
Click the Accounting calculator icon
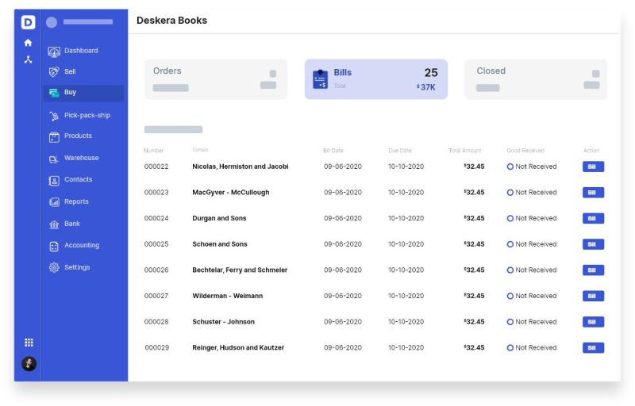tap(54, 246)
